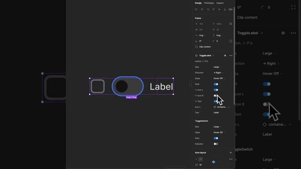The width and height of the screenshot is (301, 169).
Task: Select vertical auto layout direction arrow
Action: (197, 159)
